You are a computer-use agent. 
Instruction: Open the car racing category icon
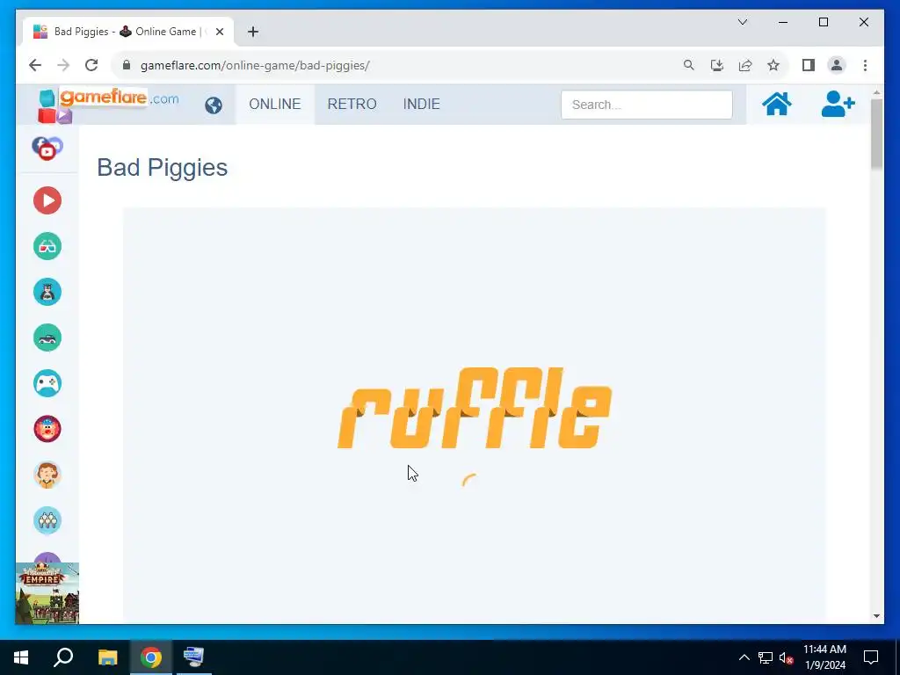(x=47, y=337)
